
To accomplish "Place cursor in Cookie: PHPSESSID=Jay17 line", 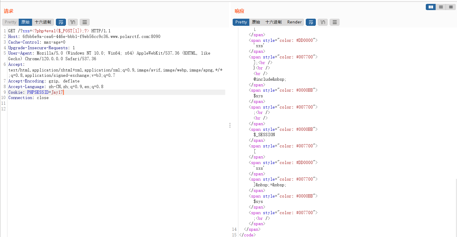I will click(x=36, y=92).
